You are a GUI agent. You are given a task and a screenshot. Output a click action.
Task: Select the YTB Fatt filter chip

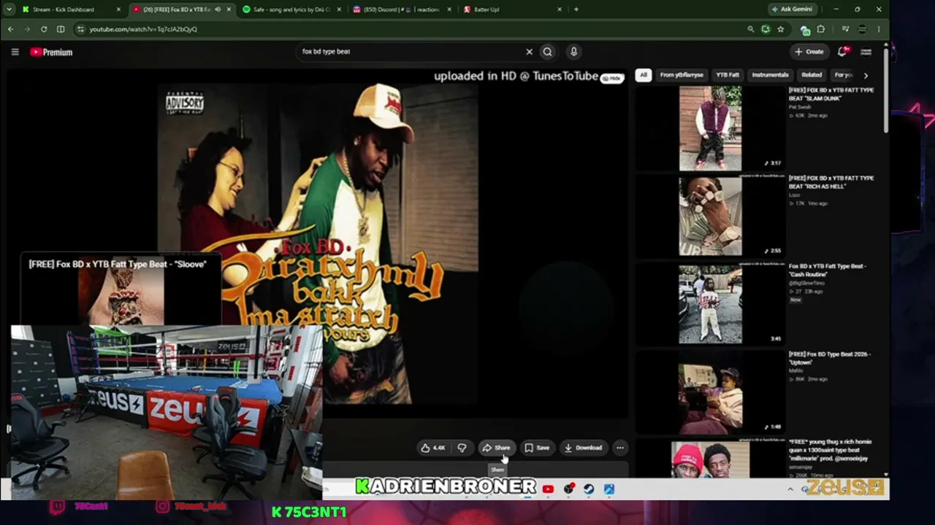[728, 75]
